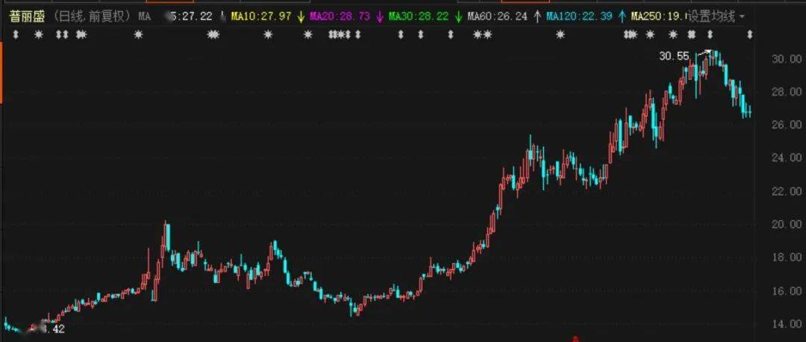806x342 pixels.
Task: Click the 30.55 high price annotation
Action: tap(674, 57)
